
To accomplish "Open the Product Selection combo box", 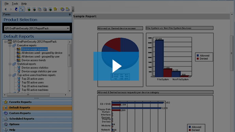I will coord(37,29).
